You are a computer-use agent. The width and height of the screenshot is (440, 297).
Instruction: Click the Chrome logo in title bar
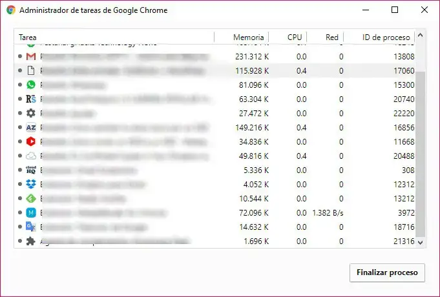pyautogui.click(x=11, y=10)
